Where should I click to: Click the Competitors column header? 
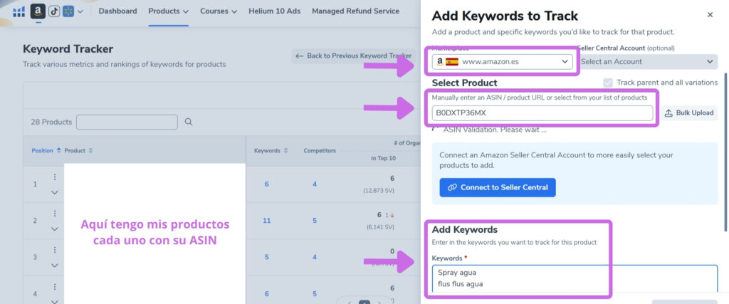(x=320, y=151)
